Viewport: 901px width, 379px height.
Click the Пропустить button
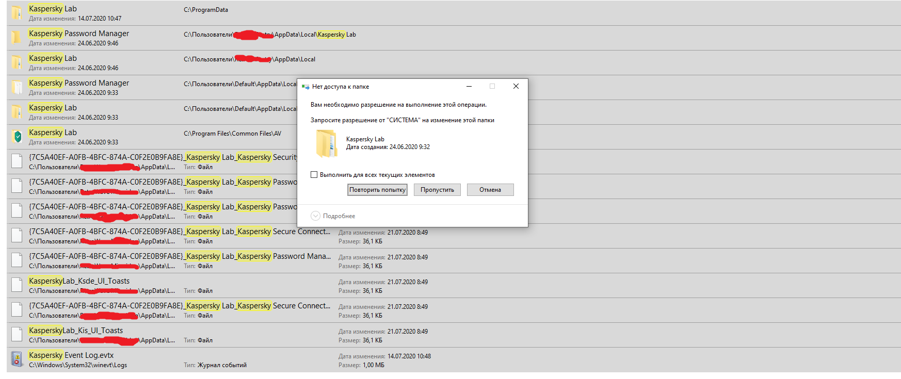437,190
